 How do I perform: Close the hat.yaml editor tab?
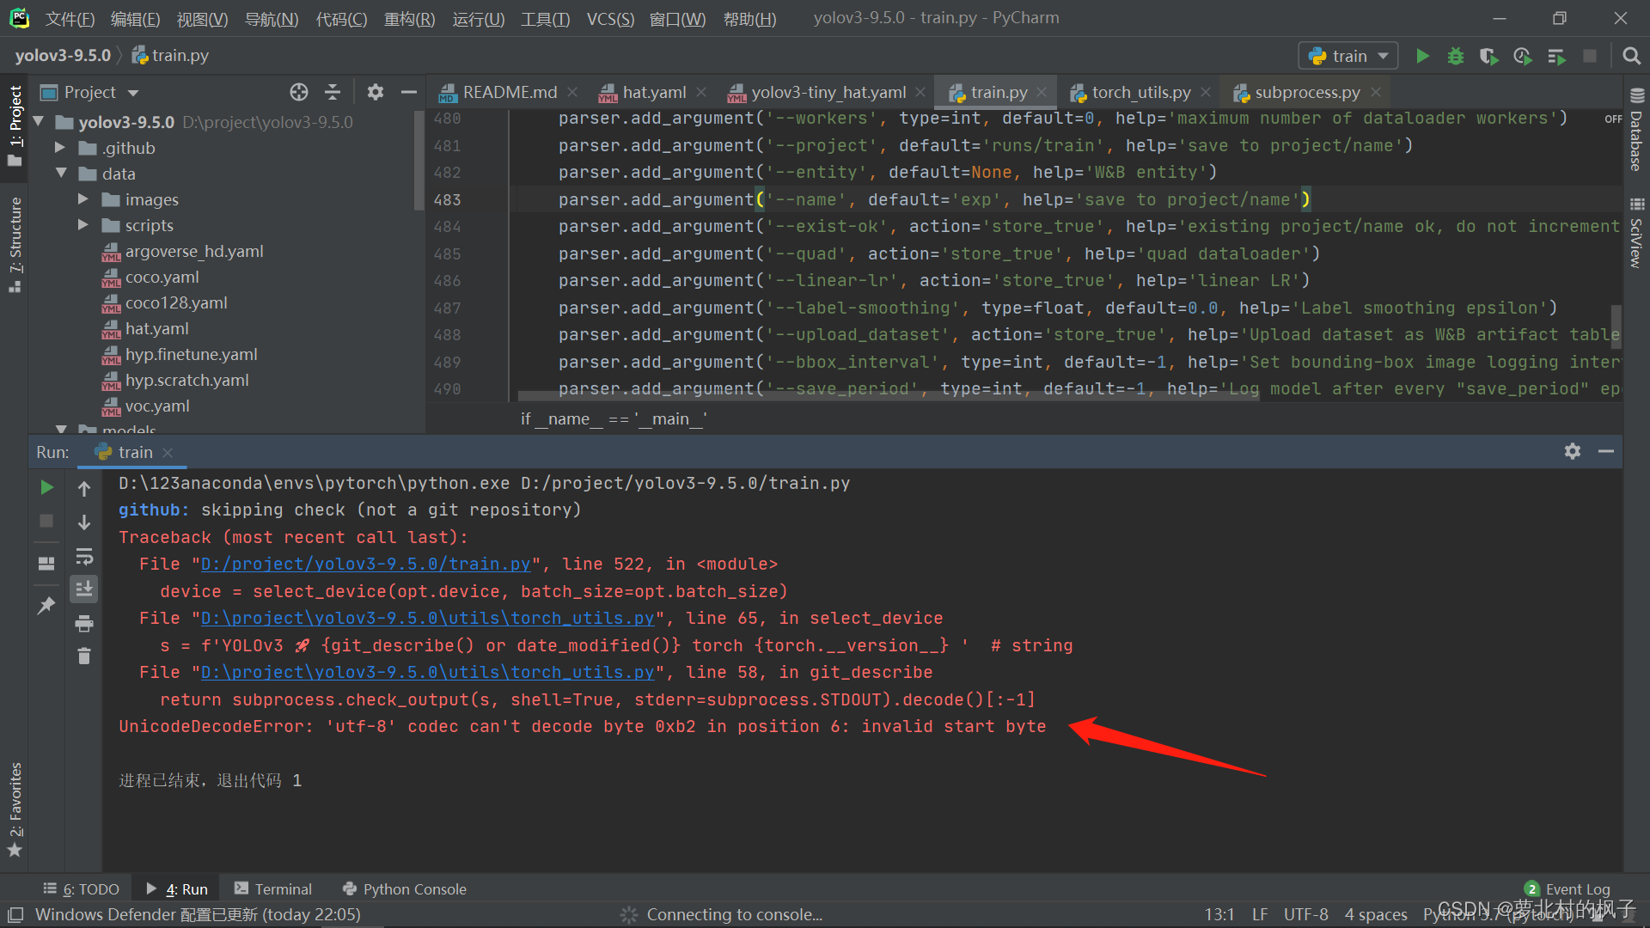[x=701, y=92]
